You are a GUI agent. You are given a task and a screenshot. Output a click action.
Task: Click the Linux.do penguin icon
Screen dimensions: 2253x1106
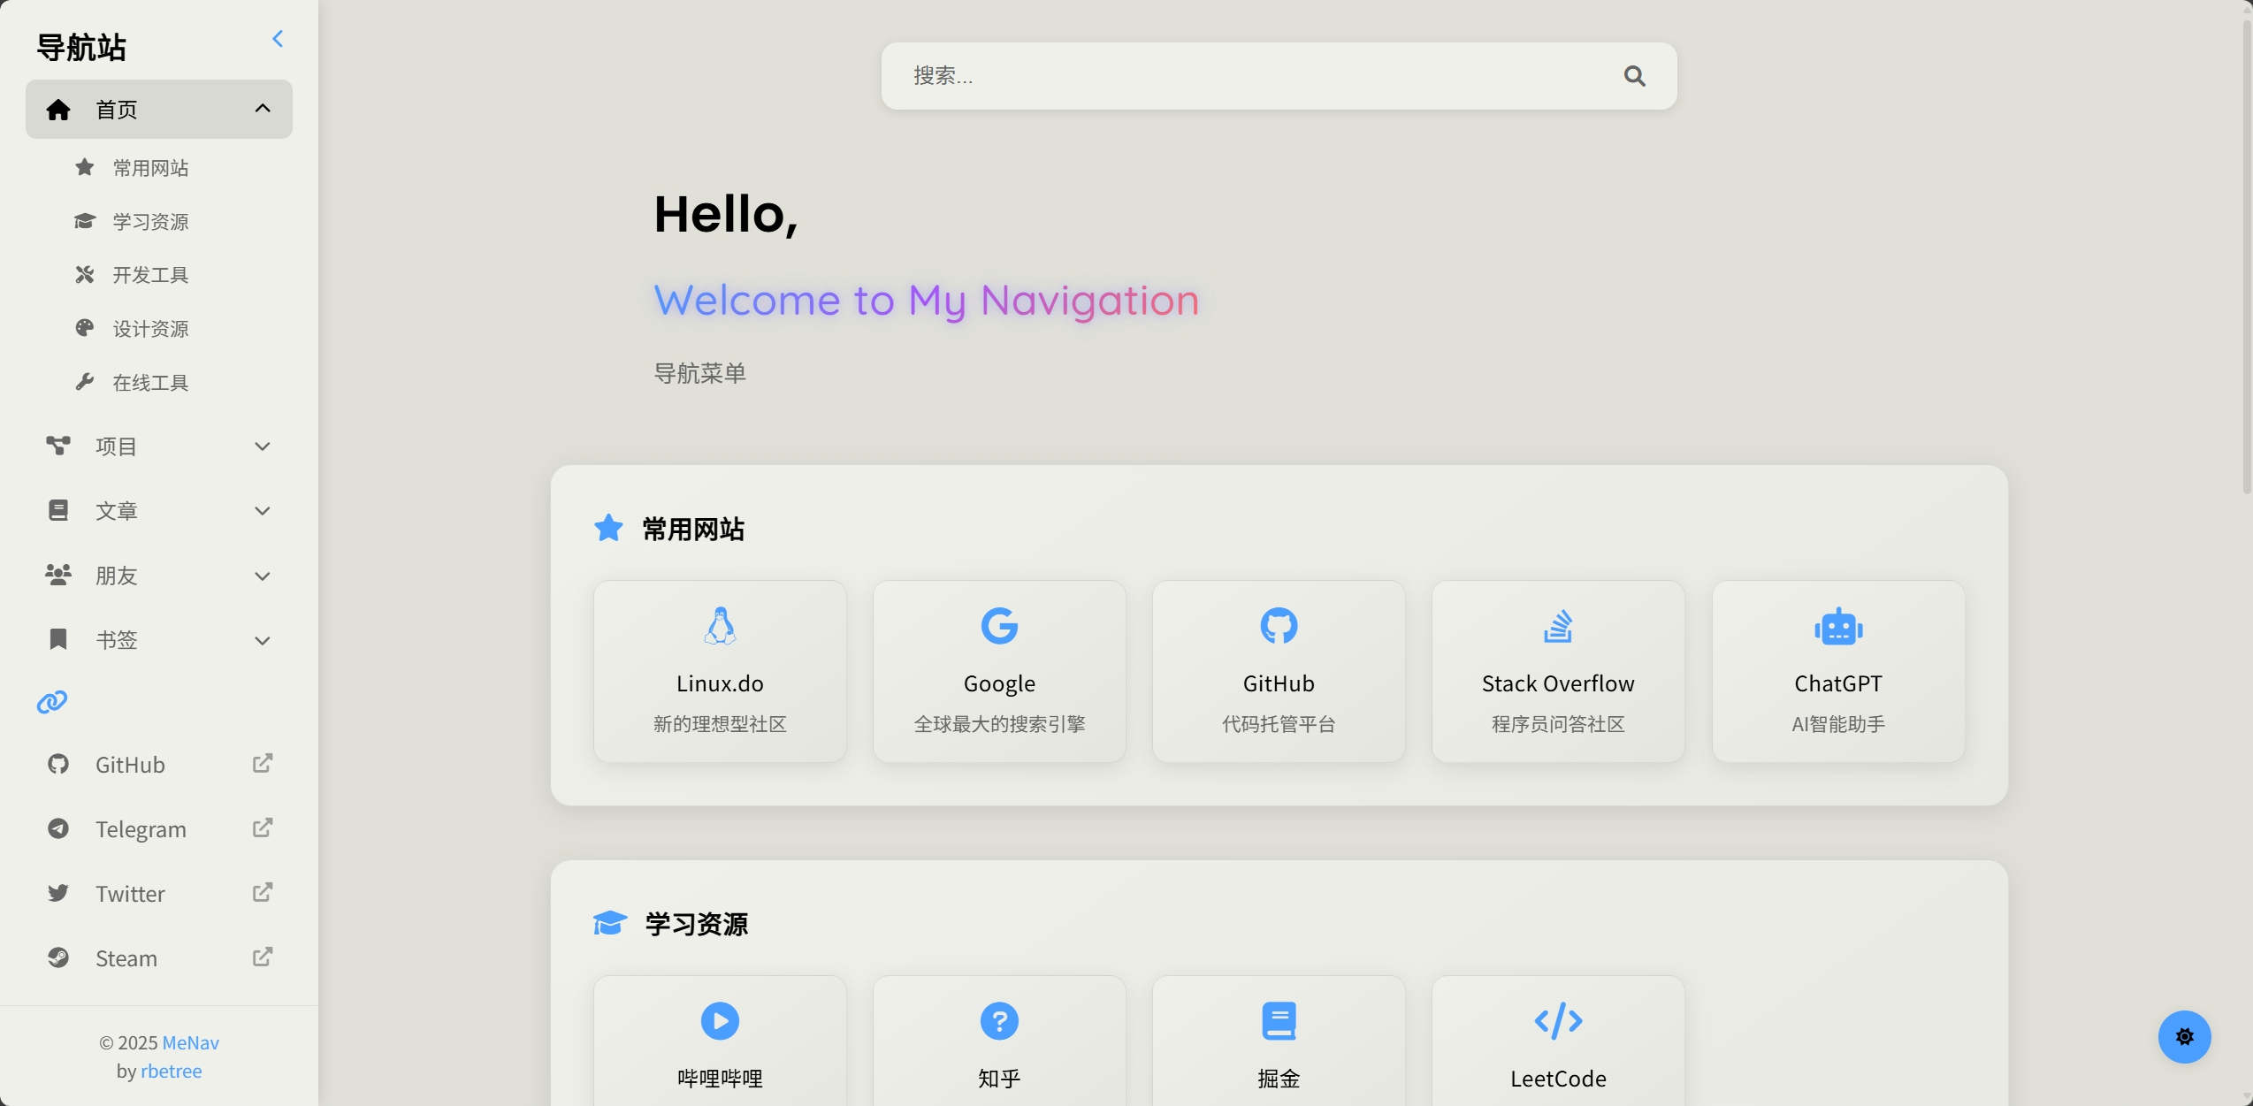[x=720, y=626]
